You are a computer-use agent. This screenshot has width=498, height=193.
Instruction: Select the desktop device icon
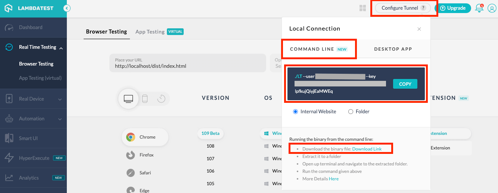pos(128,99)
